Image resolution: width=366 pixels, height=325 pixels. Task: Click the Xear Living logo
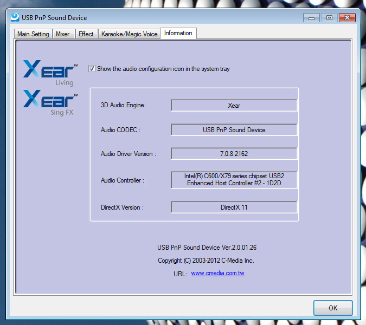[x=50, y=73]
